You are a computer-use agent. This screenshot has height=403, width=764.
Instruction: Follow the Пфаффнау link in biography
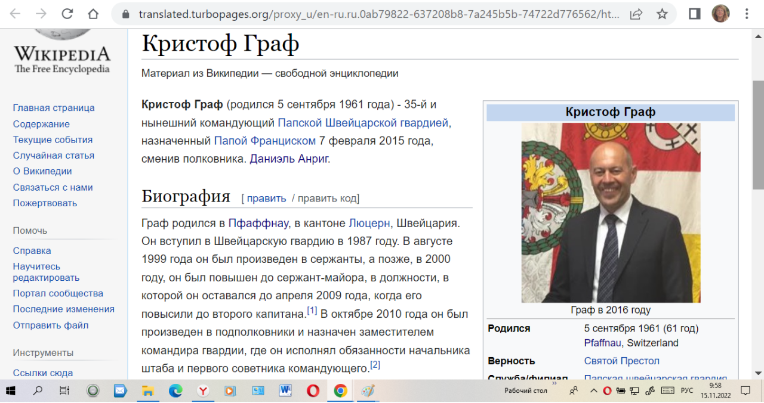coord(258,224)
